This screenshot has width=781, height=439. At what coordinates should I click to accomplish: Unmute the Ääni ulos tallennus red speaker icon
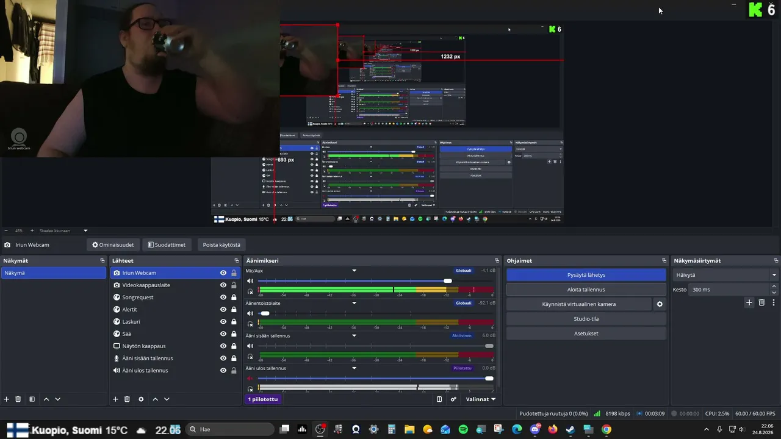click(250, 379)
